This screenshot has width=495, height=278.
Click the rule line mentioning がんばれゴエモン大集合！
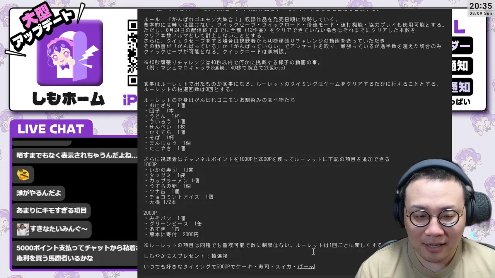[x=241, y=20]
